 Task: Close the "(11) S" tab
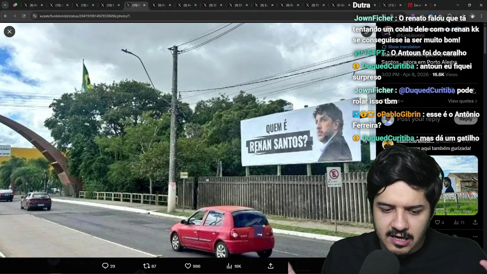click(400, 5)
